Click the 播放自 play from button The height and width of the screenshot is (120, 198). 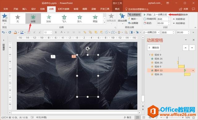click(x=154, y=48)
